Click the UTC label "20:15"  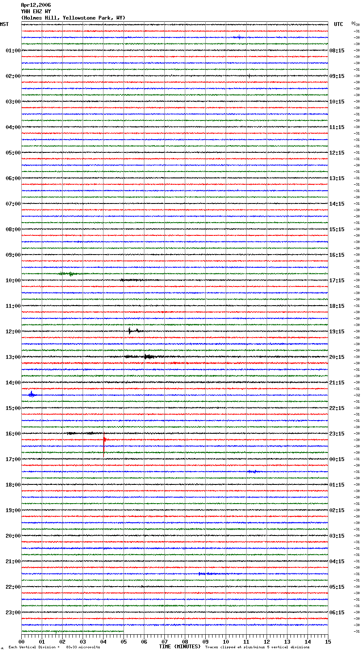pyautogui.click(x=337, y=357)
